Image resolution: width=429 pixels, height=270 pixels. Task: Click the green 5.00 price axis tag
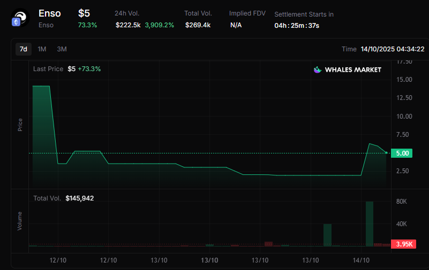pos(402,153)
